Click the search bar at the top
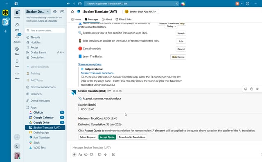 131,4
